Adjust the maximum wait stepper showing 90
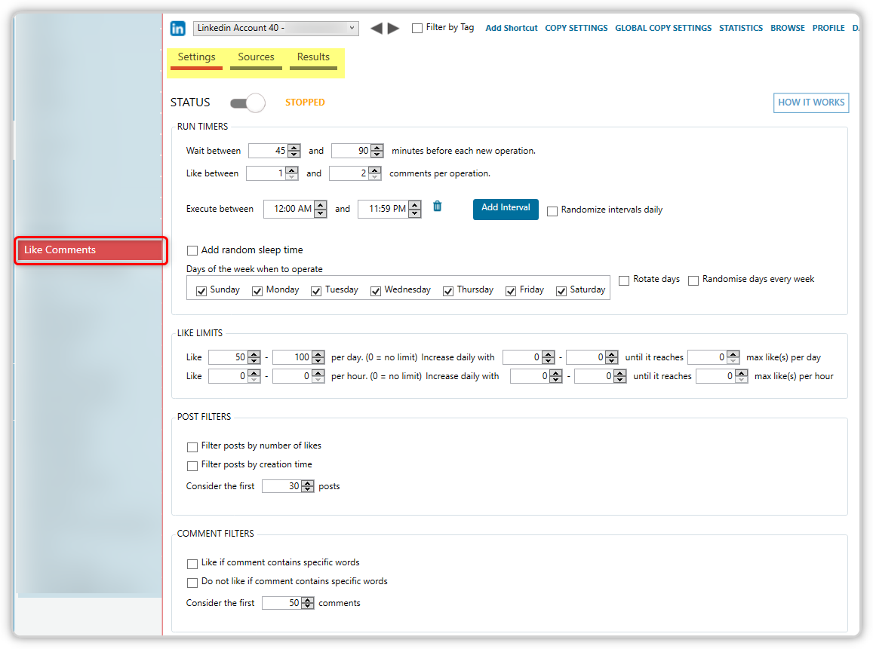The image size is (873, 649). pyautogui.click(x=377, y=151)
